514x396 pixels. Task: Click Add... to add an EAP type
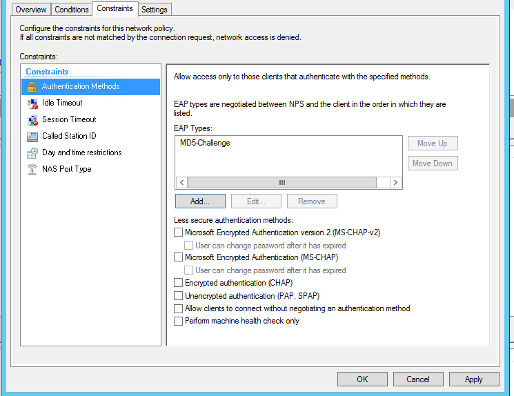coord(200,201)
